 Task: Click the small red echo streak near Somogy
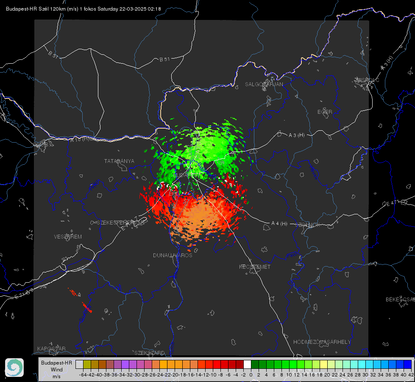[x=87, y=307]
